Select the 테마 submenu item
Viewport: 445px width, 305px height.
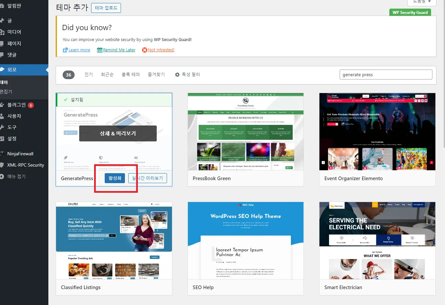click(4, 82)
